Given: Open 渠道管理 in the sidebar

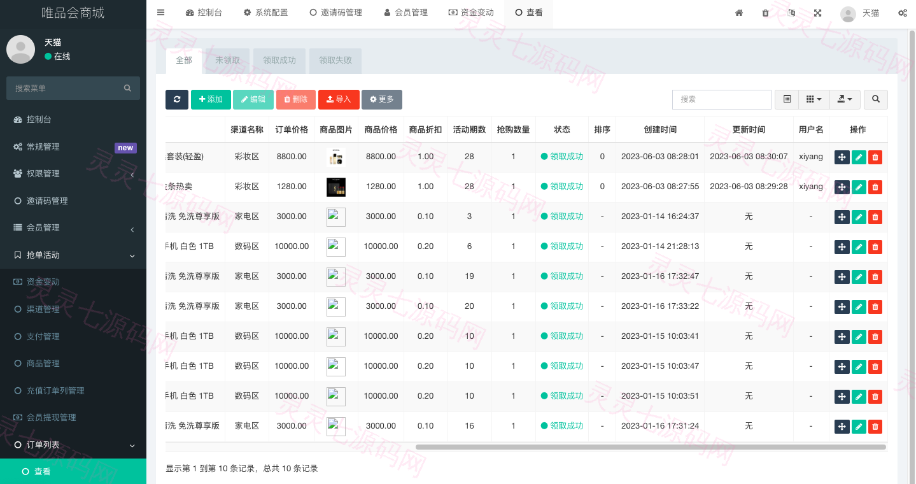Looking at the screenshot, I should pos(73,309).
